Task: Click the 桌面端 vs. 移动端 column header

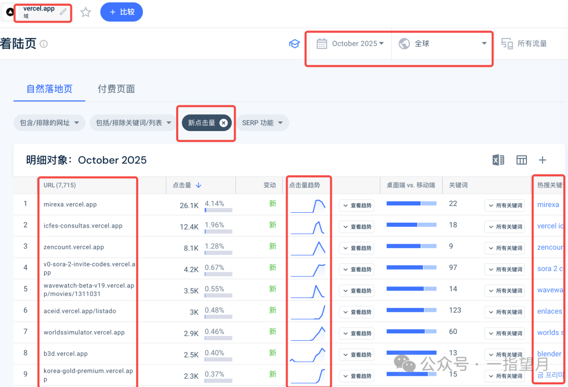Action: tap(411, 185)
